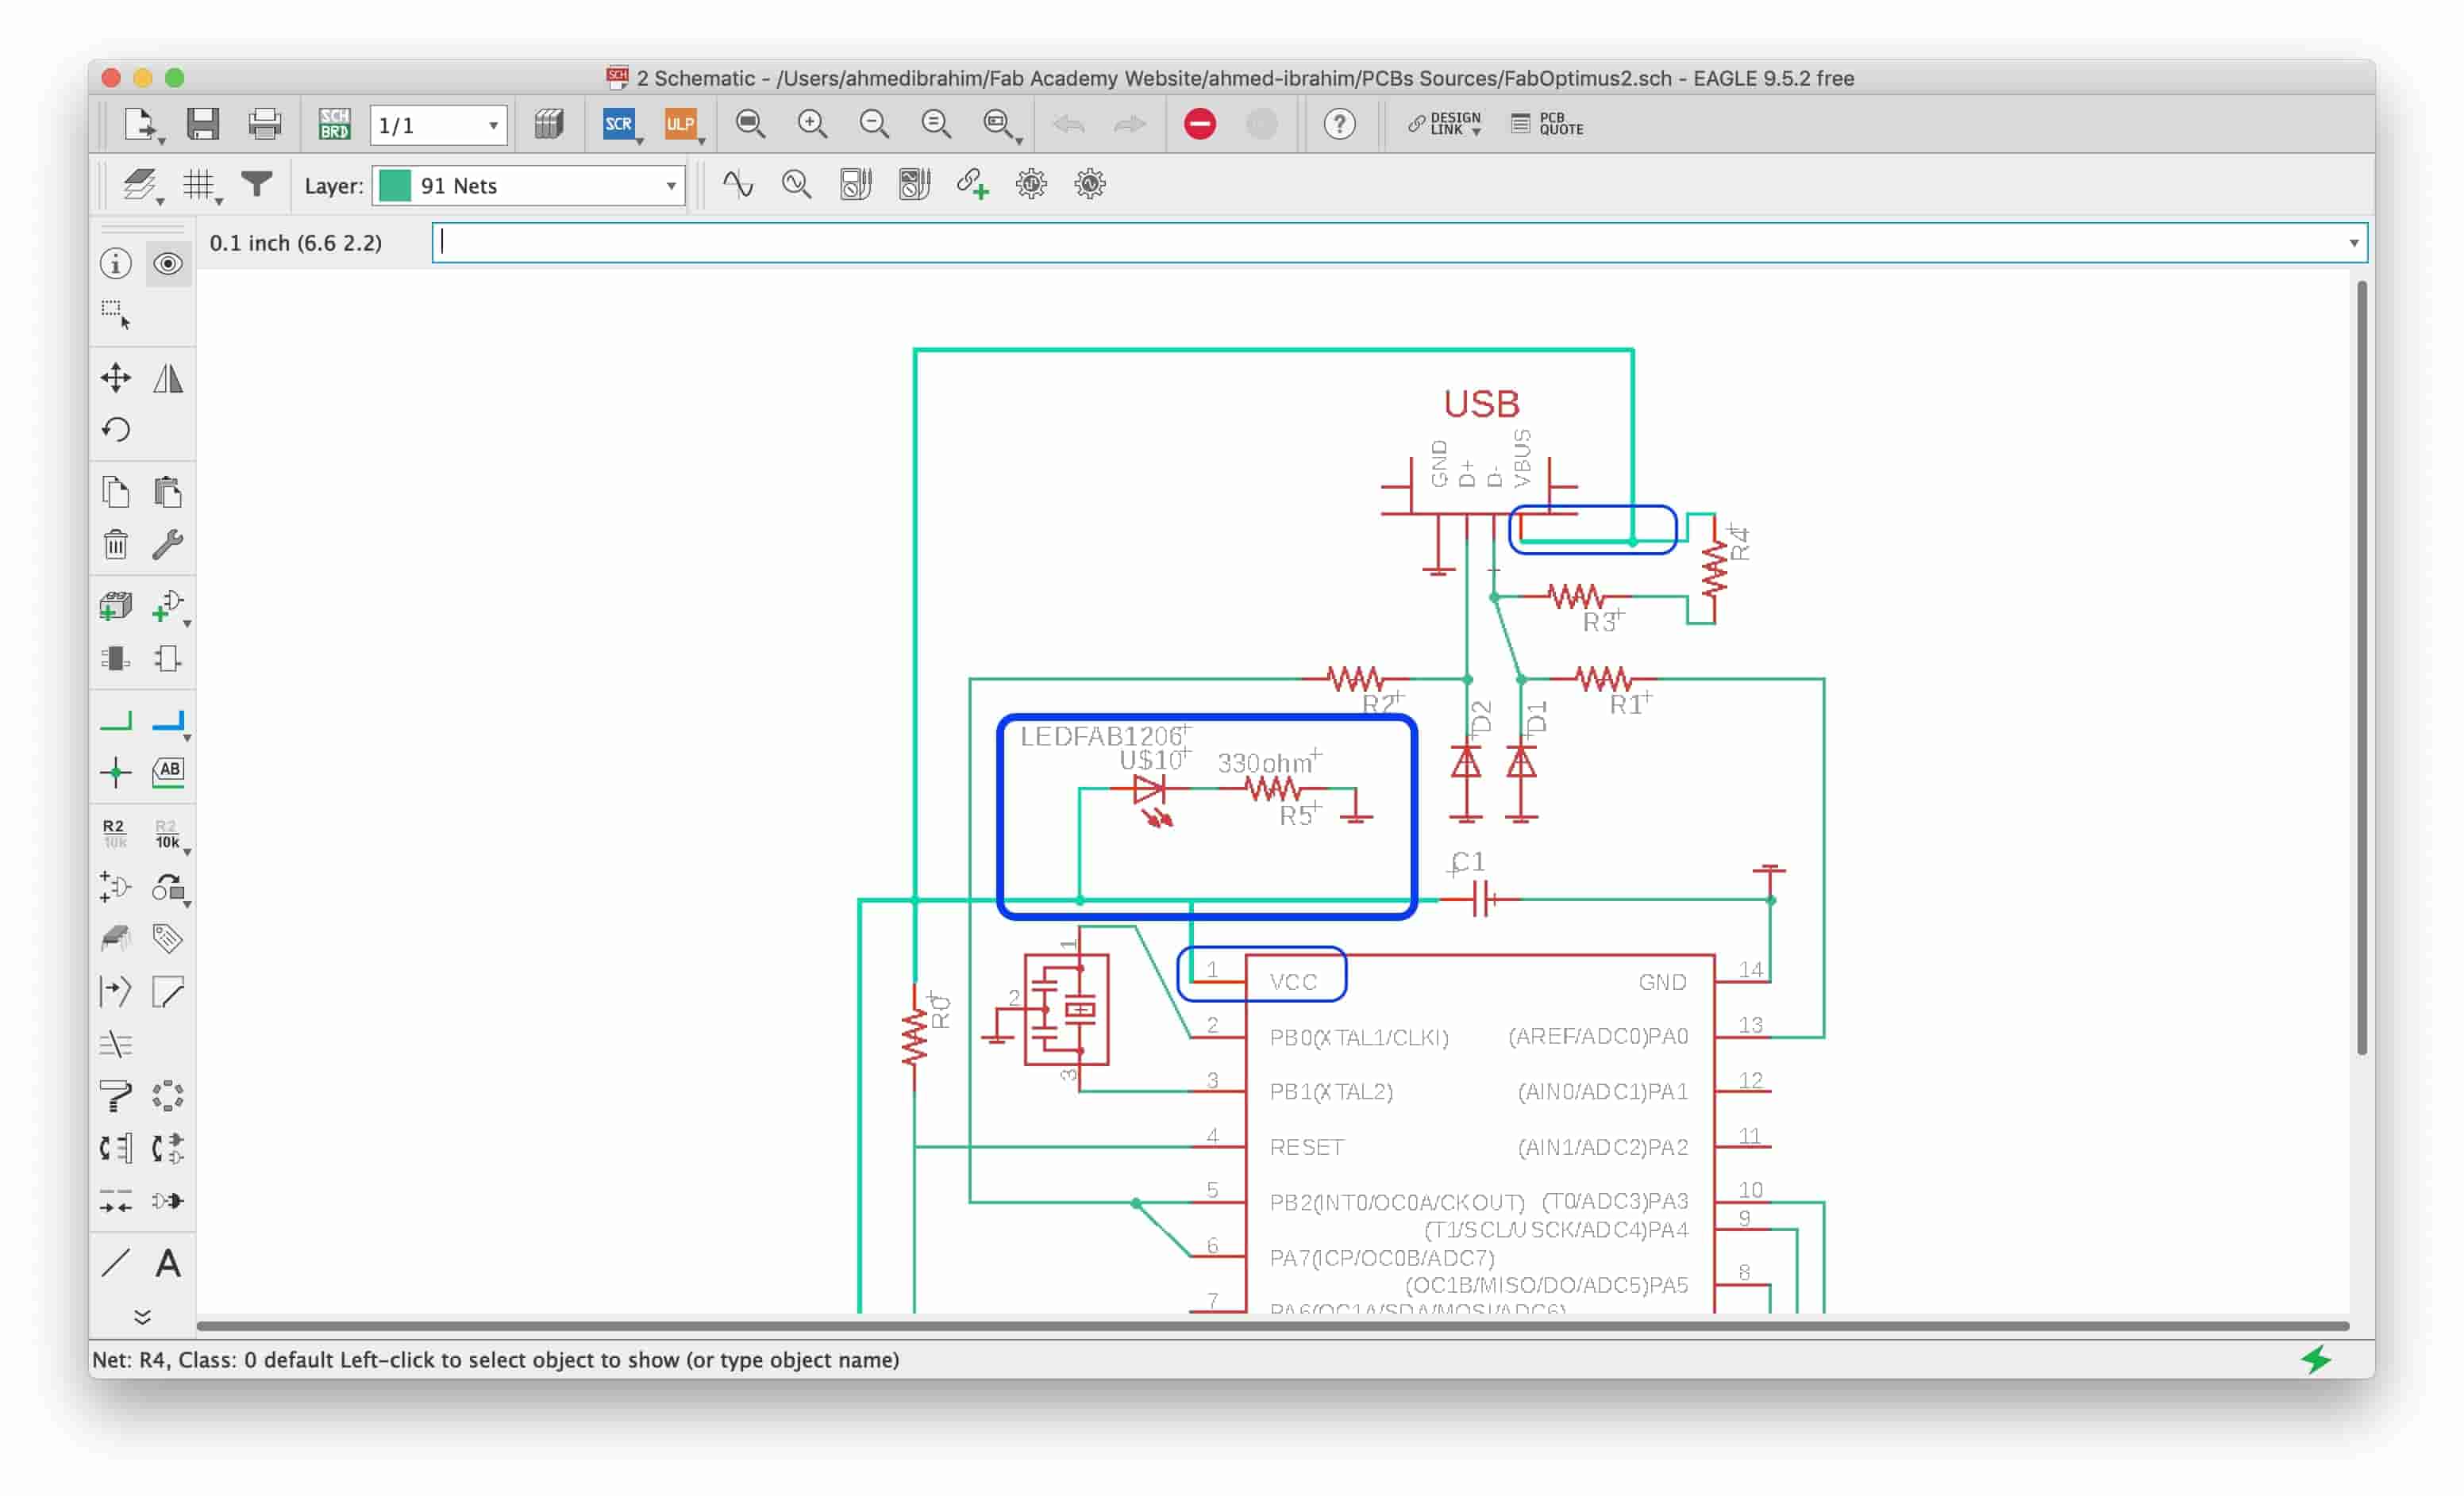
Task: Select the Delete trash can tool
Action: tap(116, 545)
